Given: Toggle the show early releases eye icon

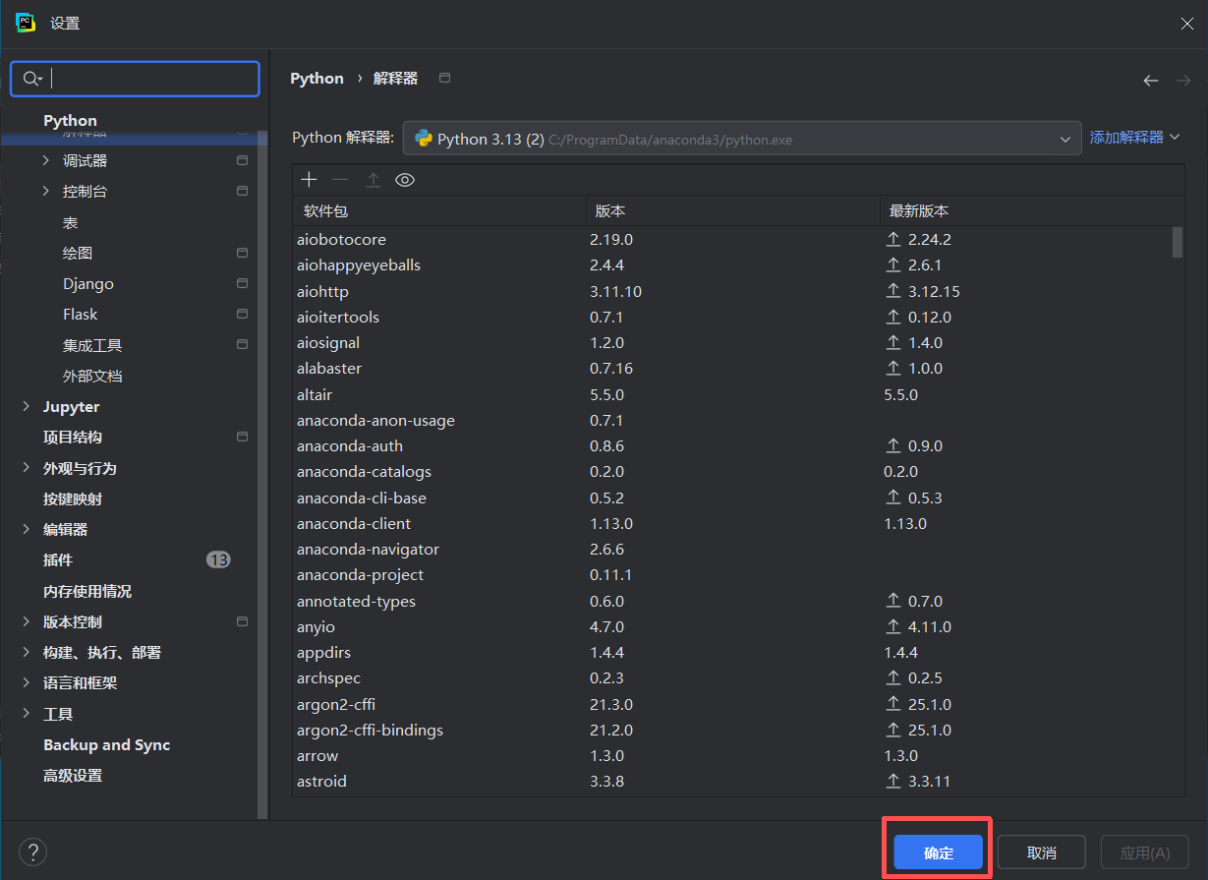Looking at the screenshot, I should tap(405, 180).
